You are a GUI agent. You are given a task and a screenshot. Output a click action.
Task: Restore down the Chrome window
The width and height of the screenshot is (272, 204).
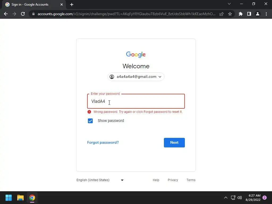(x=254, y=4)
